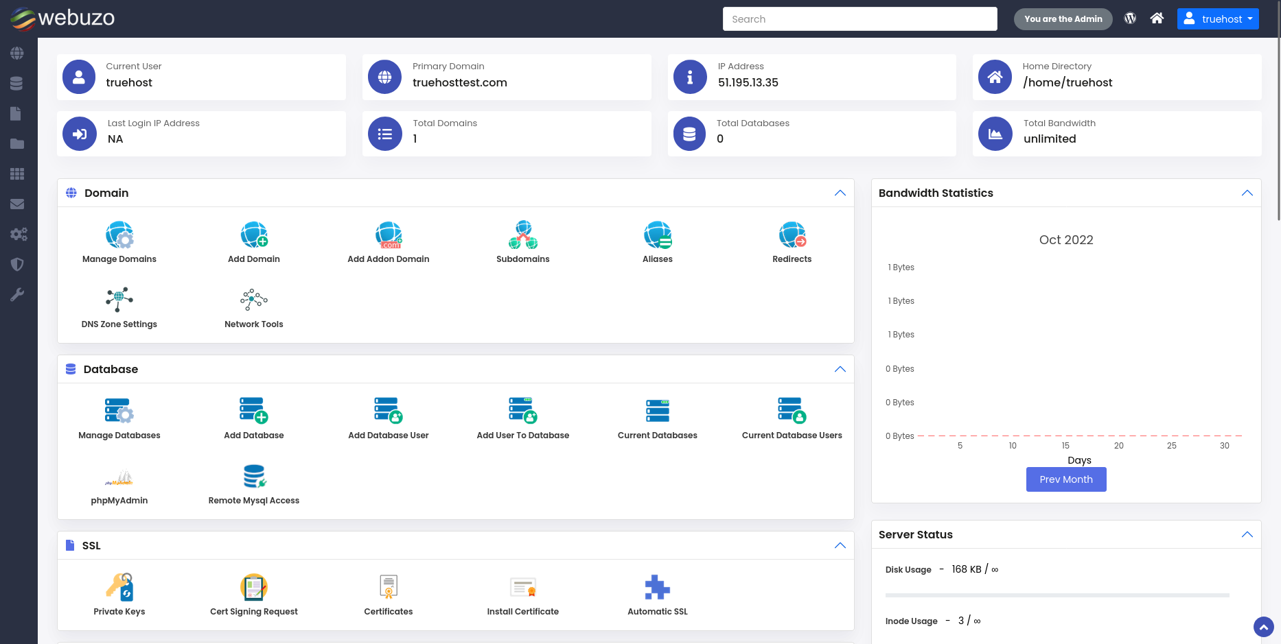Image resolution: width=1281 pixels, height=644 pixels.
Task: Open the Security shield icon in the sidebar
Action: click(18, 264)
